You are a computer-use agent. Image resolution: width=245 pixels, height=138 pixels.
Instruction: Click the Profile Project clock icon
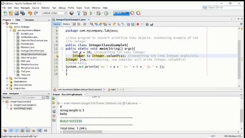[106, 13]
